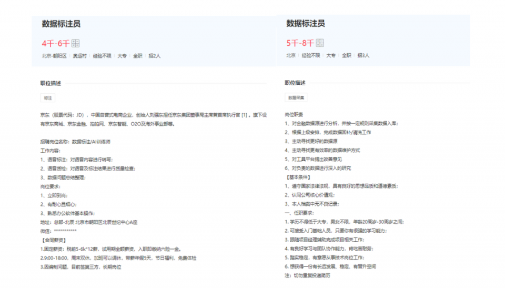
Task: Click the right listing's 北京 location
Action: coord(291,56)
